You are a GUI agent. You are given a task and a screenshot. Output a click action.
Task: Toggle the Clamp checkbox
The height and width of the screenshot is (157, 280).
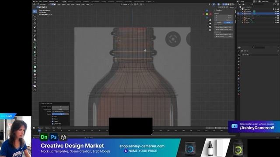(x=52, y=121)
